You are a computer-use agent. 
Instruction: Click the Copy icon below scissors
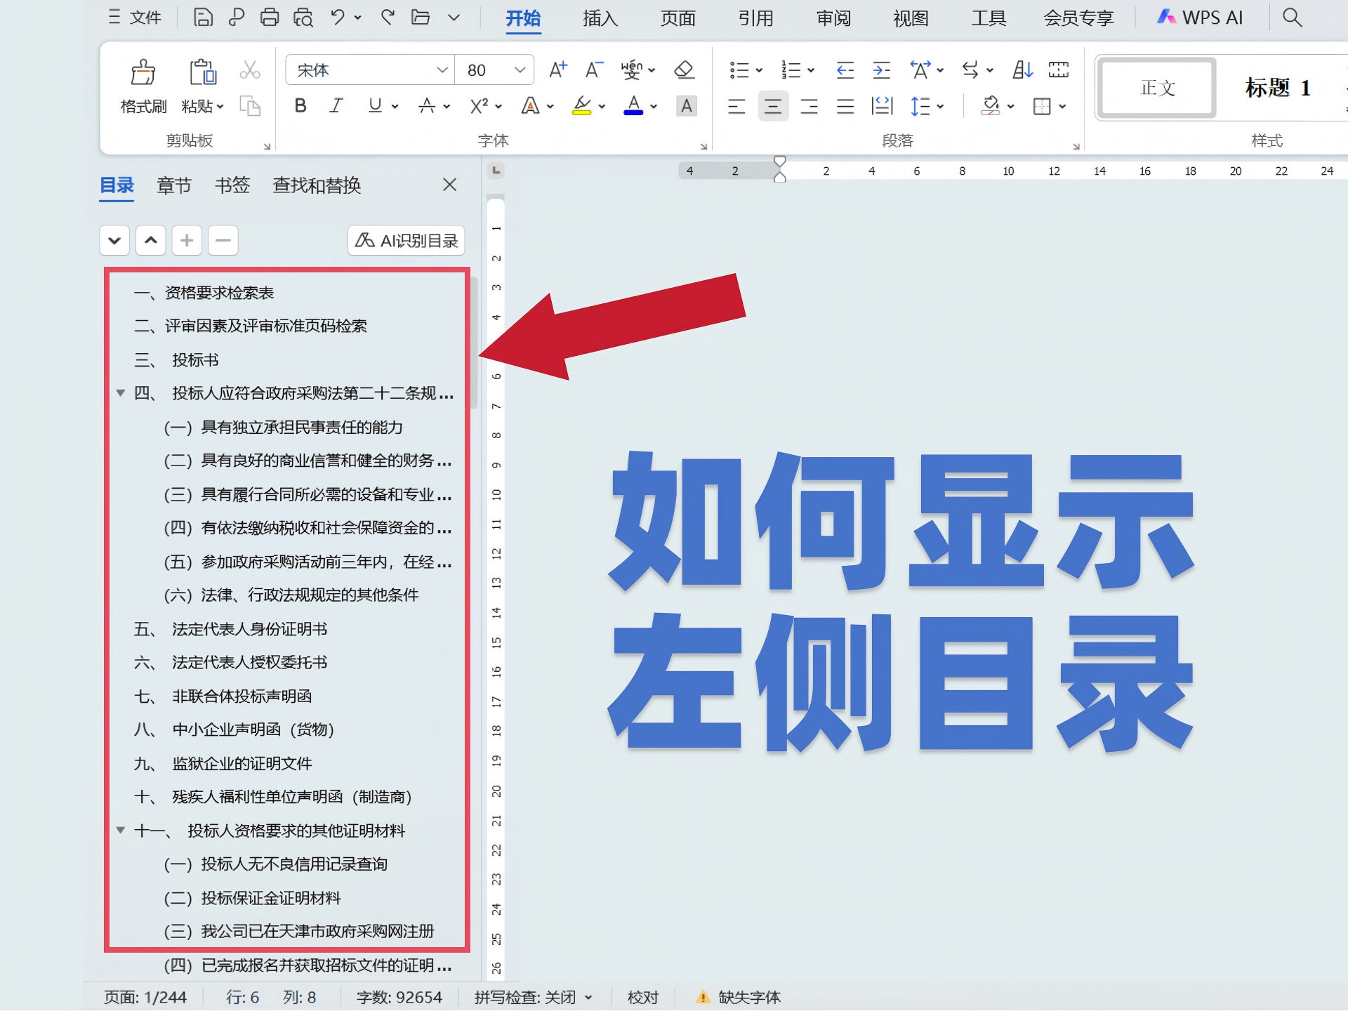click(x=250, y=106)
